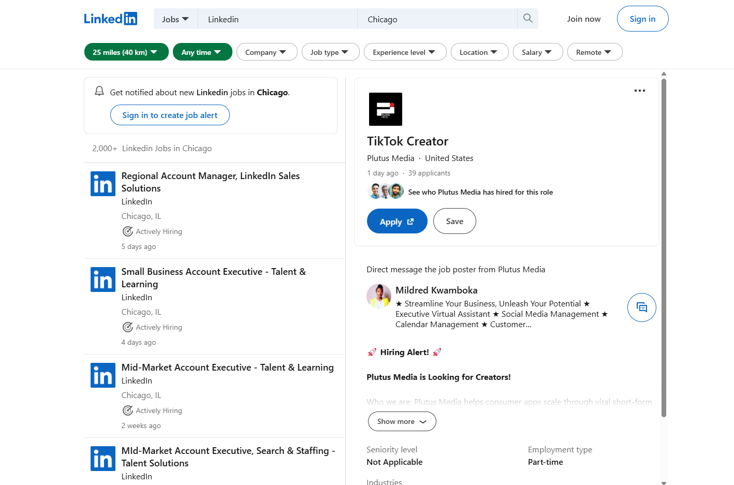The image size is (734, 485).
Task: Expand job description with Show more
Action: (402, 421)
